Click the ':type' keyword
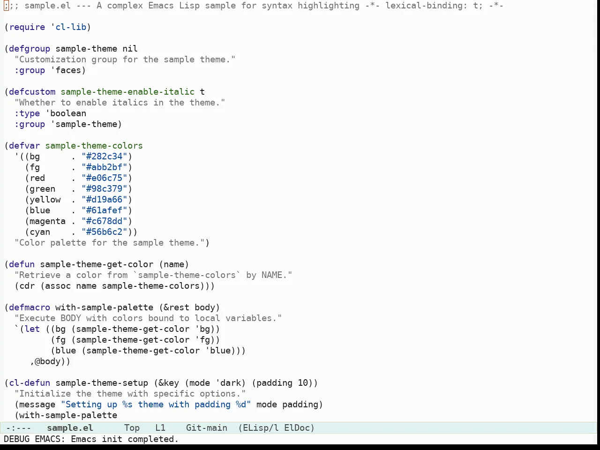This screenshot has width=600, height=450. point(27,113)
